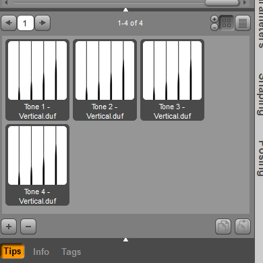
Task: Decrease thumbnail size with minus icon
Action: click(214, 27)
